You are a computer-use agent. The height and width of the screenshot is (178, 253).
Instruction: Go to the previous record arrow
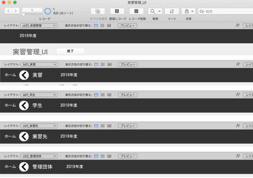pos(8,11)
